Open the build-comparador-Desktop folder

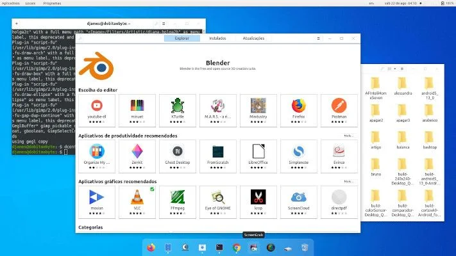coord(403,203)
